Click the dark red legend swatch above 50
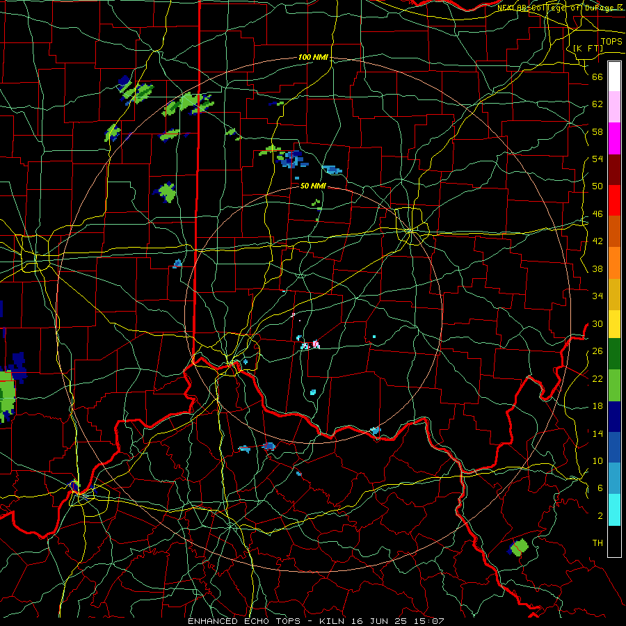The height and width of the screenshot is (626, 626). point(614,170)
